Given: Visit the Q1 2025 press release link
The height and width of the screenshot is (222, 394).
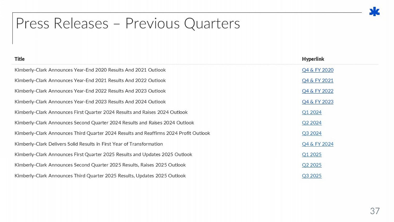Looking at the screenshot, I should click(x=312, y=155).
